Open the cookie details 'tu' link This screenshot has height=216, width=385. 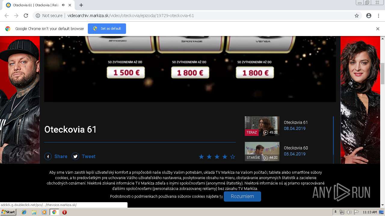tap(221, 196)
